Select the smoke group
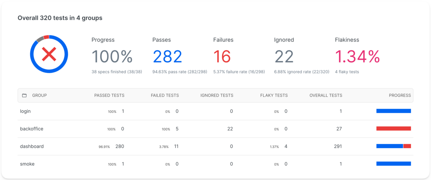431x180 pixels. pos(215,164)
